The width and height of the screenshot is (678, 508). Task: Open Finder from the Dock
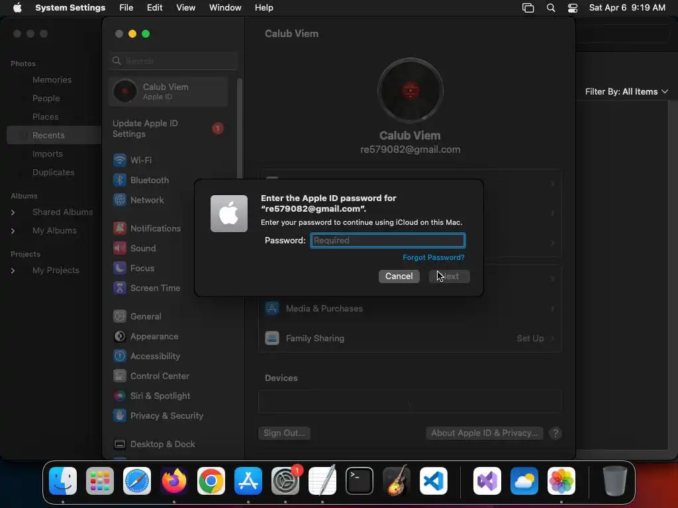pos(63,481)
